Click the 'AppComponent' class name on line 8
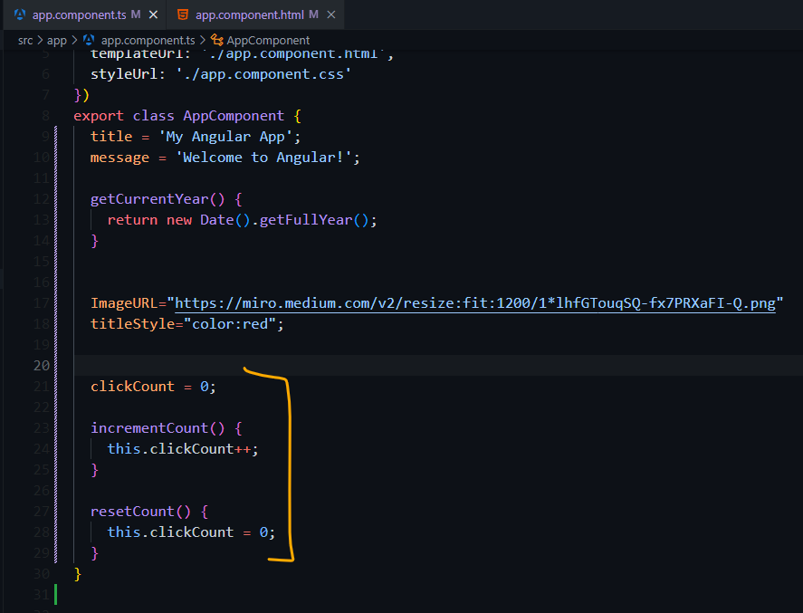This screenshot has height=613, width=803. (234, 116)
